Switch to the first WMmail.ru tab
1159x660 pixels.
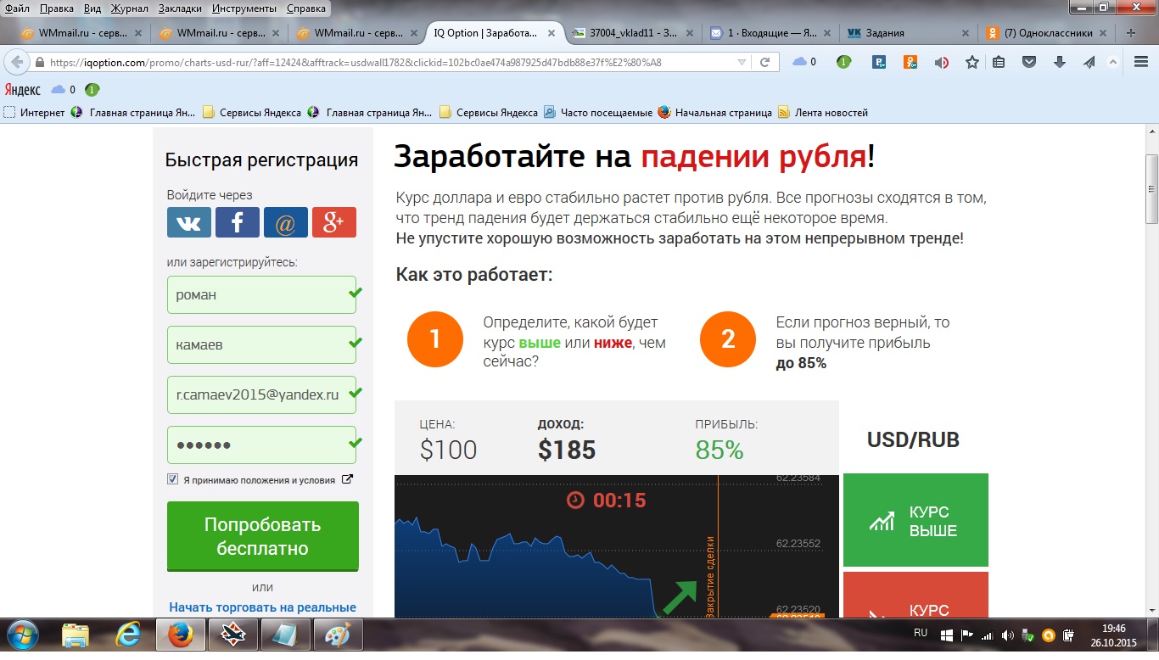point(82,33)
